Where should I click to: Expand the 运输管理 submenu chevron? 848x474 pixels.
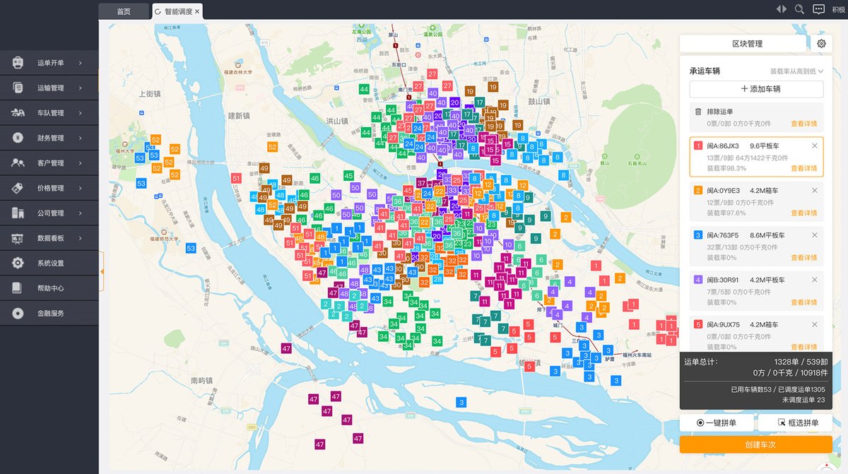[x=80, y=88]
